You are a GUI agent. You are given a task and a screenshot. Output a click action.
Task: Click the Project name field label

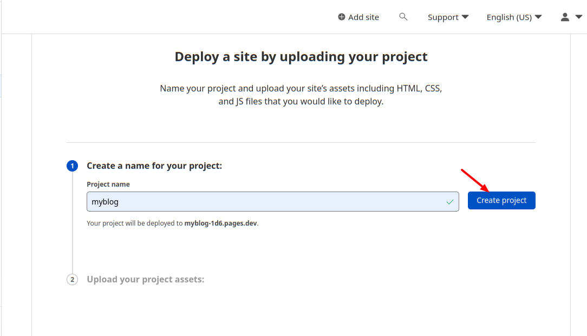(108, 185)
